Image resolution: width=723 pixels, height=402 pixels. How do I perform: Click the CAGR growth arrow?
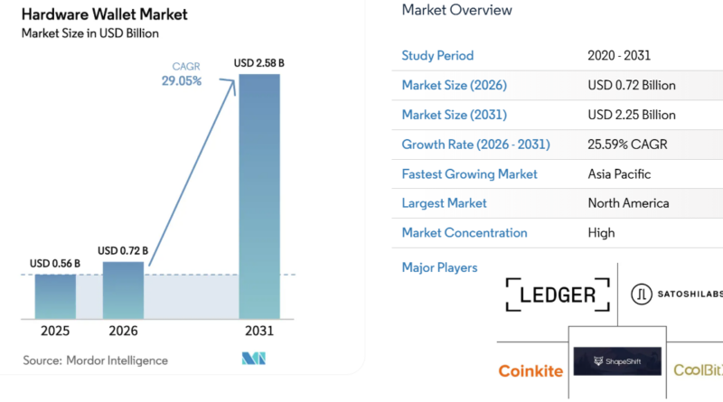[192, 173]
